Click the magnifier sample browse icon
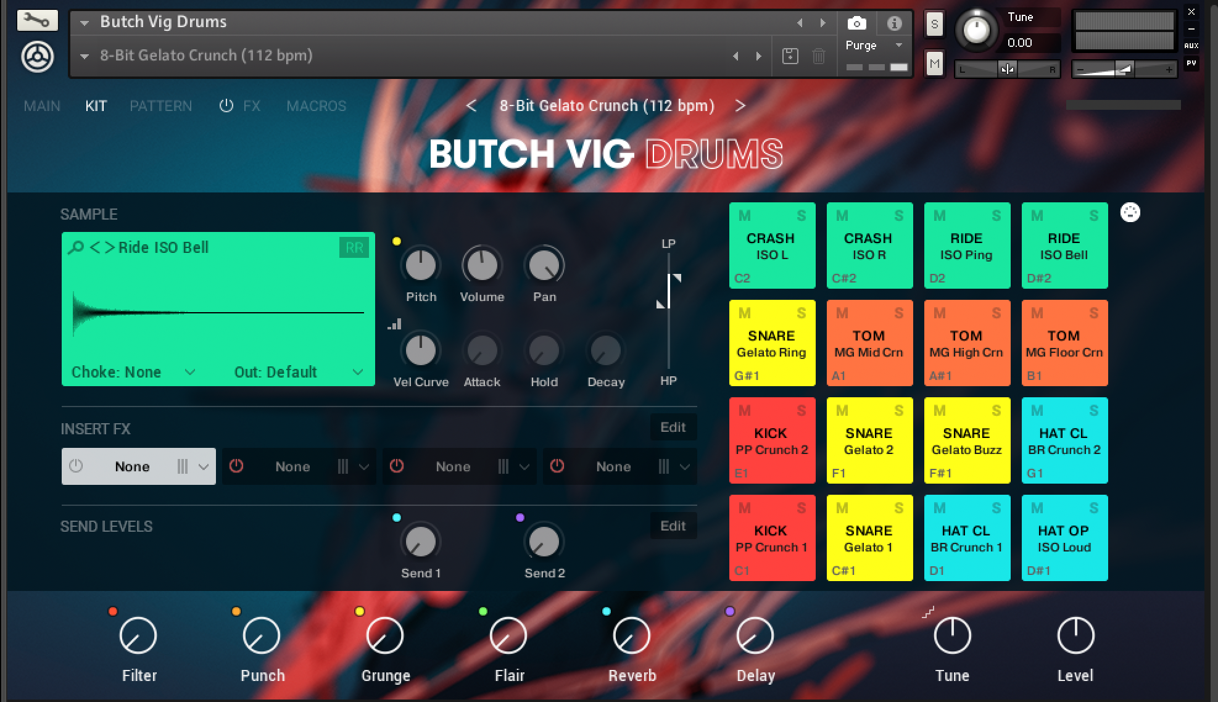This screenshot has height=702, width=1218. [76, 248]
